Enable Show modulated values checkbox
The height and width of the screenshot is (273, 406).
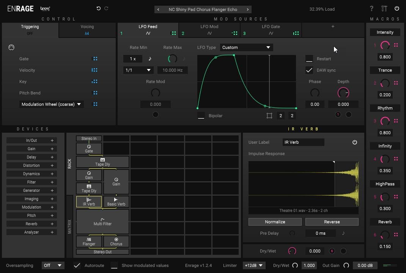pos(114,265)
